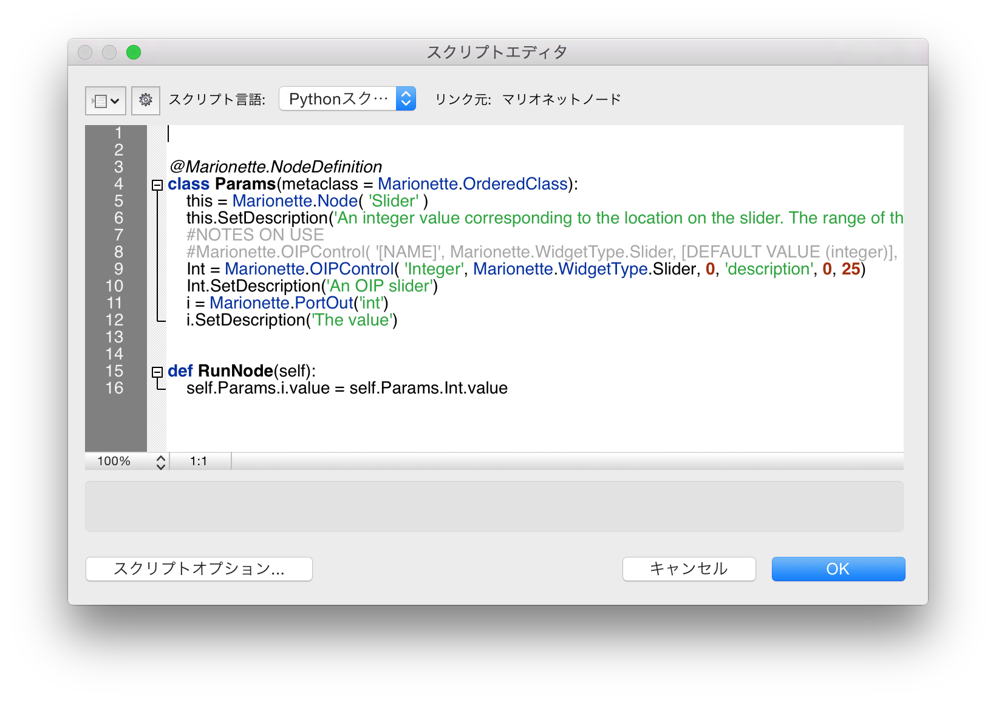Click the キャンセル button
This screenshot has width=996, height=702.
(x=689, y=569)
